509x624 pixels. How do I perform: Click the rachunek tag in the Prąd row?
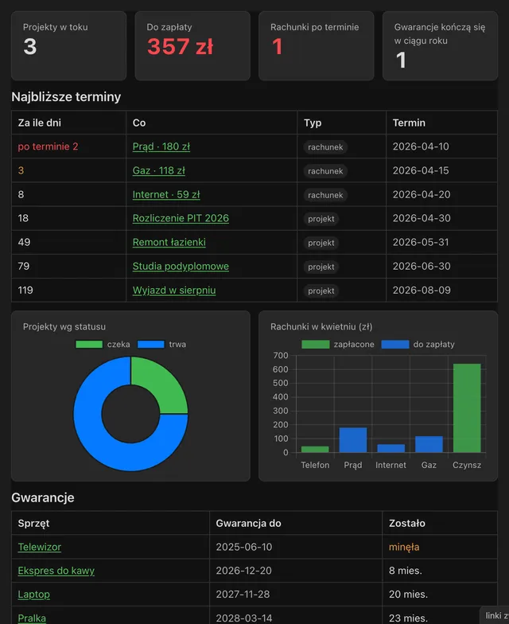coord(325,146)
